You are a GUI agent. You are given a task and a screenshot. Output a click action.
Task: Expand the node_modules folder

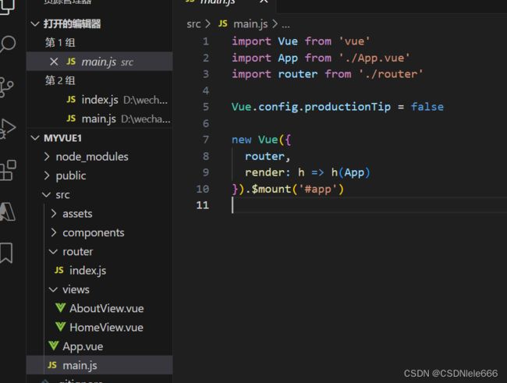pos(47,157)
